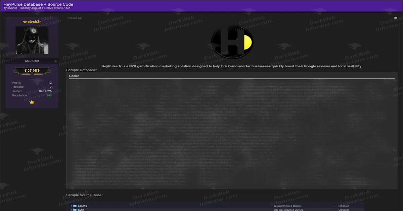Open the reputation value 140
This screenshot has width=403, height=211.
click(x=49, y=95)
